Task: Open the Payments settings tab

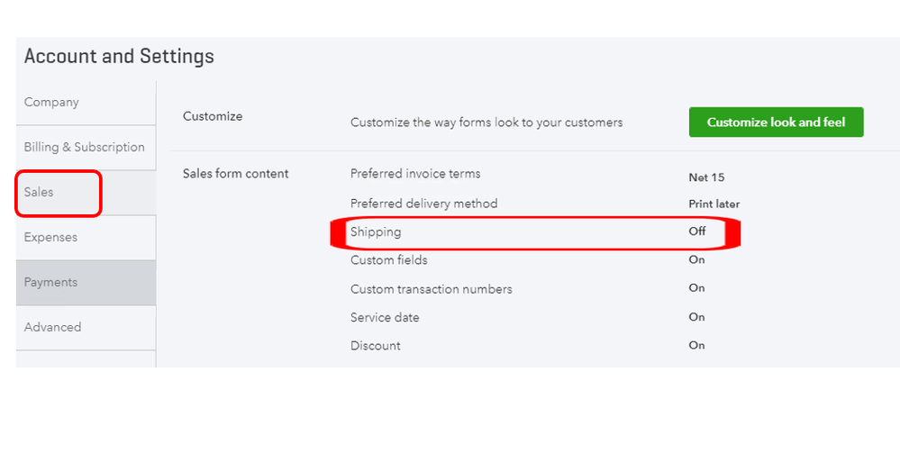Action: tap(51, 283)
